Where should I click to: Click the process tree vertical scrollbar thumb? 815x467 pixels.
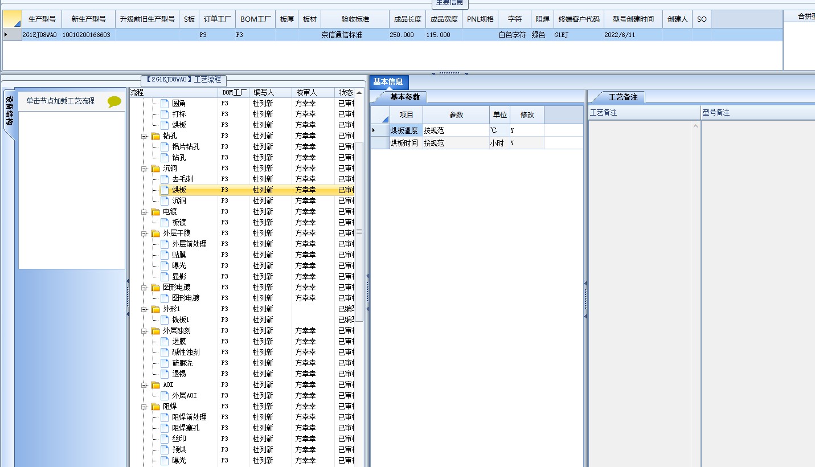[359, 231]
